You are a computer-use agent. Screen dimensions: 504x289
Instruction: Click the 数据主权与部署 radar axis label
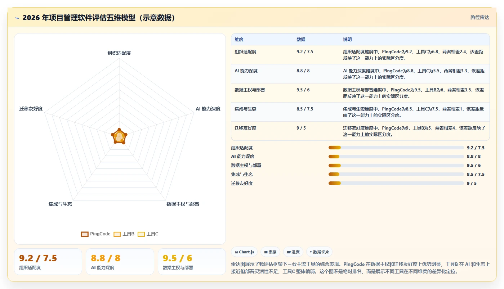183,204
